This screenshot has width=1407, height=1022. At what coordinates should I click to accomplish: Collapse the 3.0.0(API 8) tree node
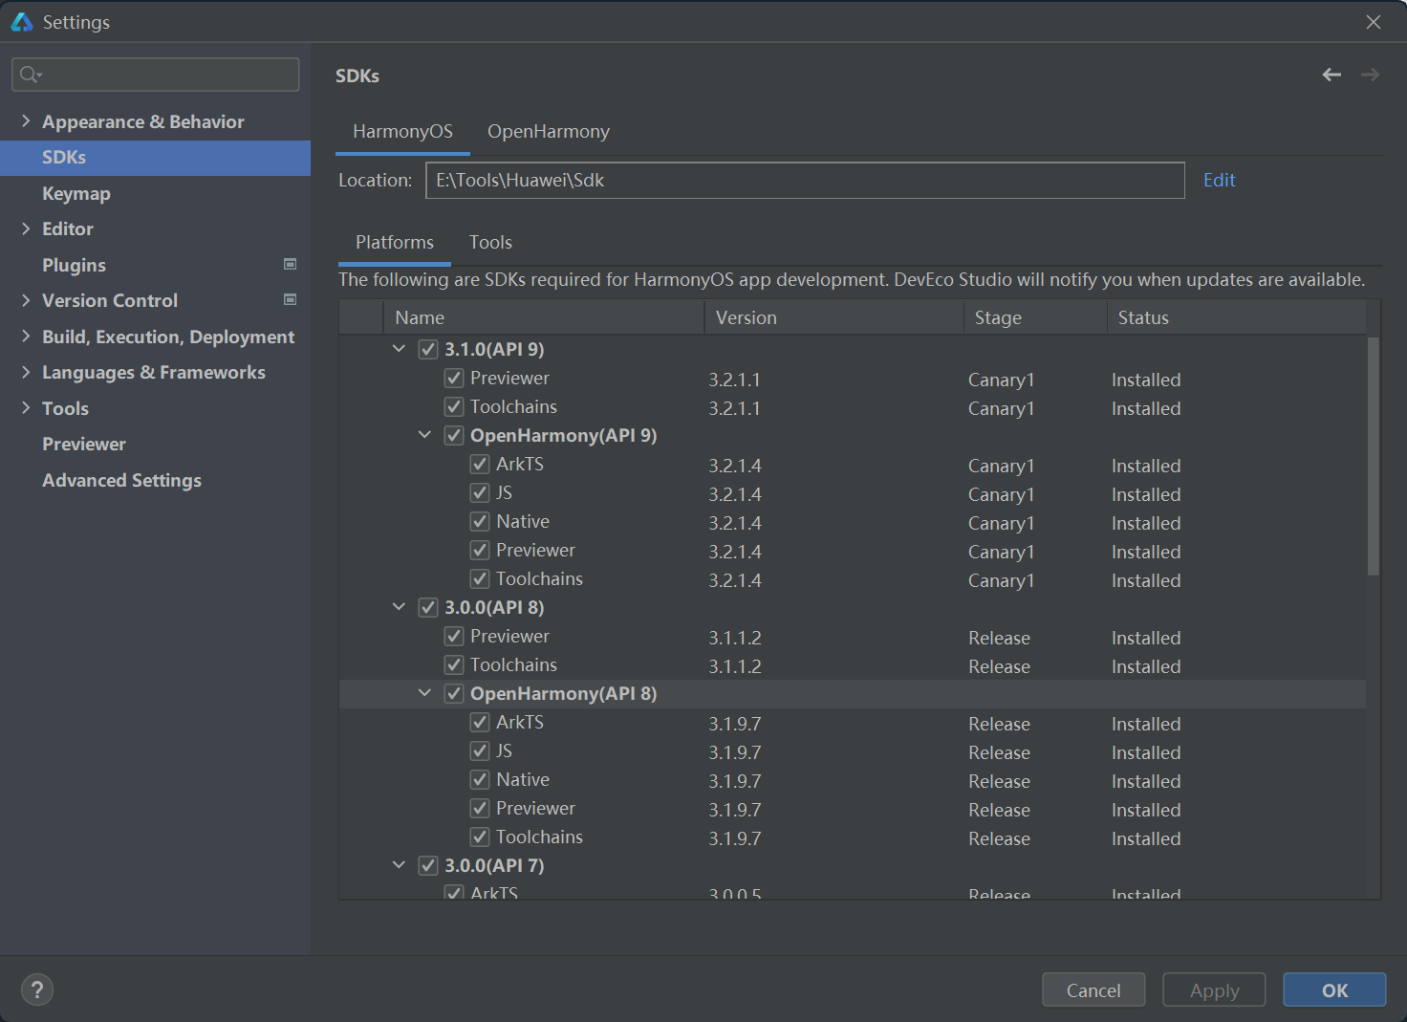click(399, 607)
